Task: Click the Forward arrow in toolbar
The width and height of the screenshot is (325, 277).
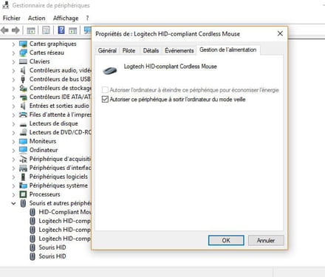Action: pos(16,30)
